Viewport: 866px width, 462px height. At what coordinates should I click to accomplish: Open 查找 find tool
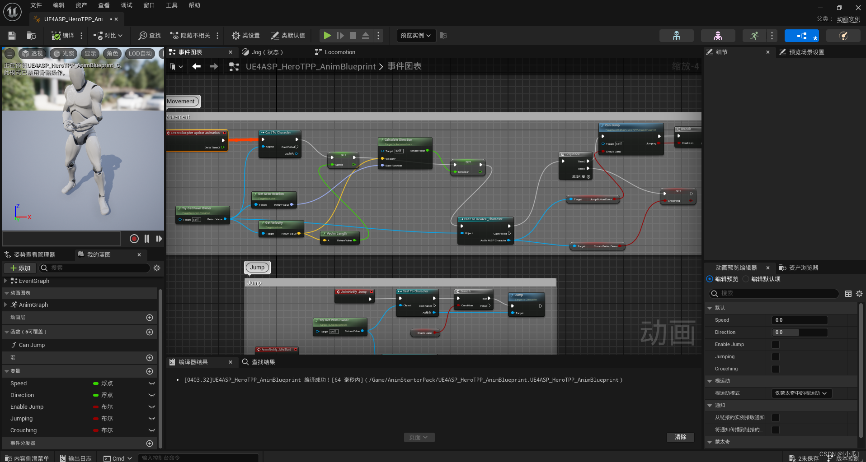click(x=150, y=36)
